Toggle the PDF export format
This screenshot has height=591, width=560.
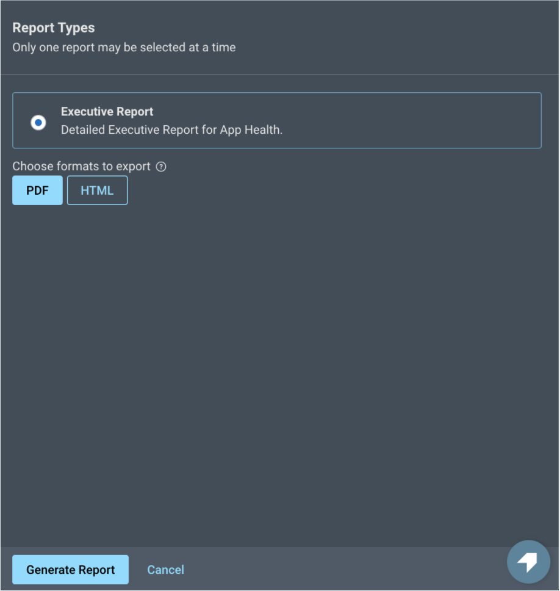point(37,190)
